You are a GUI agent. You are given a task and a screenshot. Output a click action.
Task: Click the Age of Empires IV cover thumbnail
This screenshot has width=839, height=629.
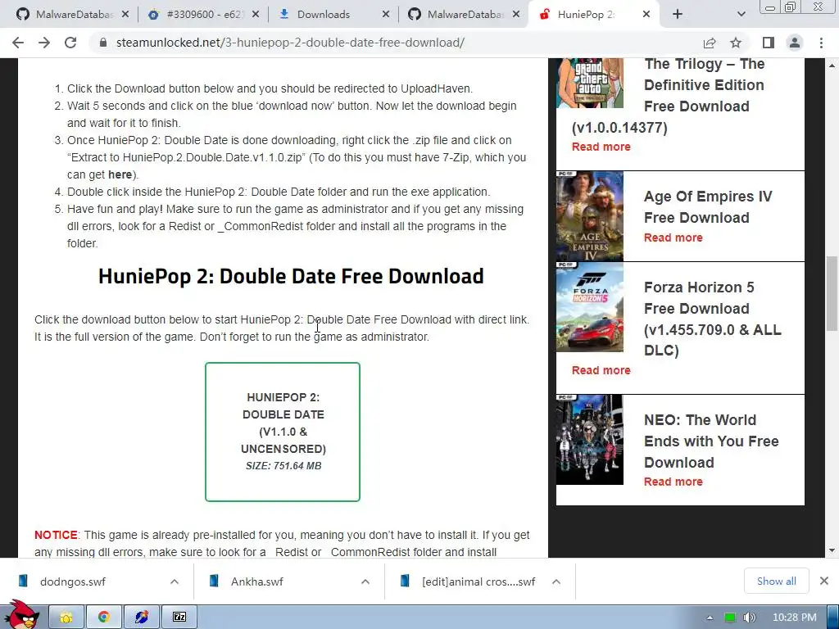590,216
